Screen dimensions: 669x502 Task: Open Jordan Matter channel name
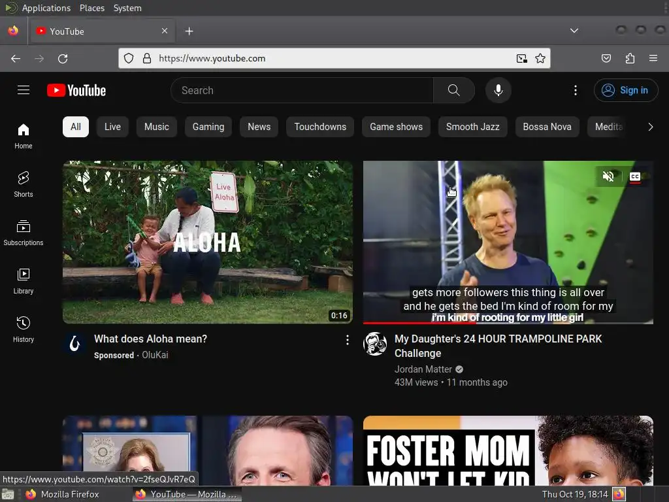[x=423, y=369]
